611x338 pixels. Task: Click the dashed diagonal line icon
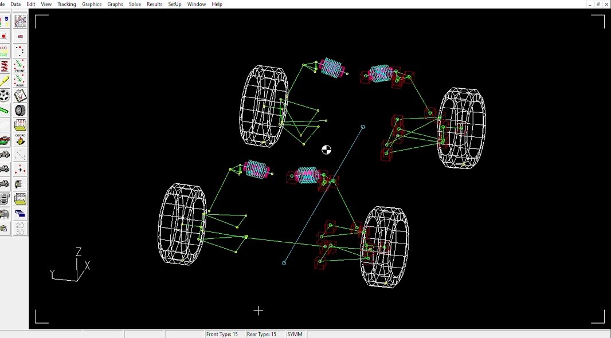[x=20, y=155]
